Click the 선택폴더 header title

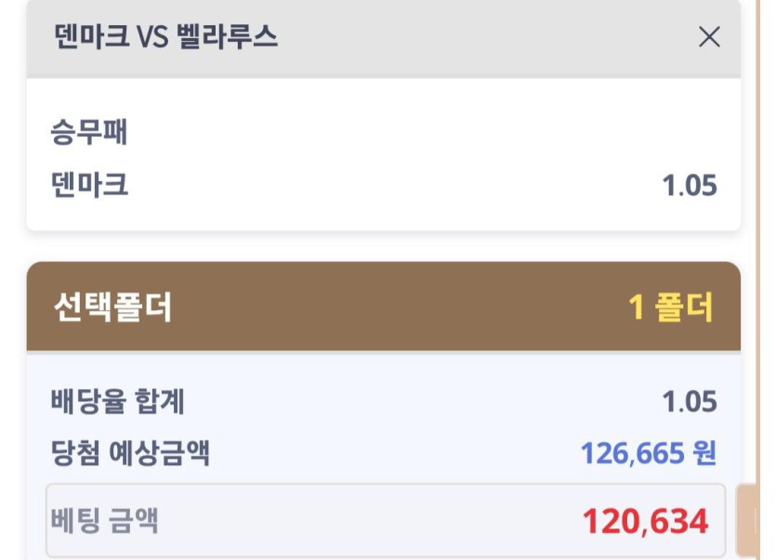(113, 307)
